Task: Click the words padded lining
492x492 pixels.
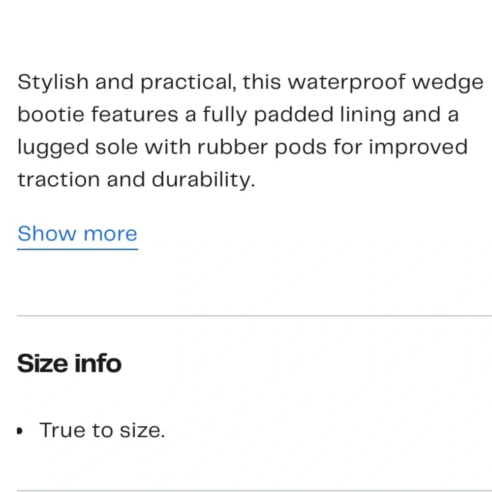Action: pos(325,115)
